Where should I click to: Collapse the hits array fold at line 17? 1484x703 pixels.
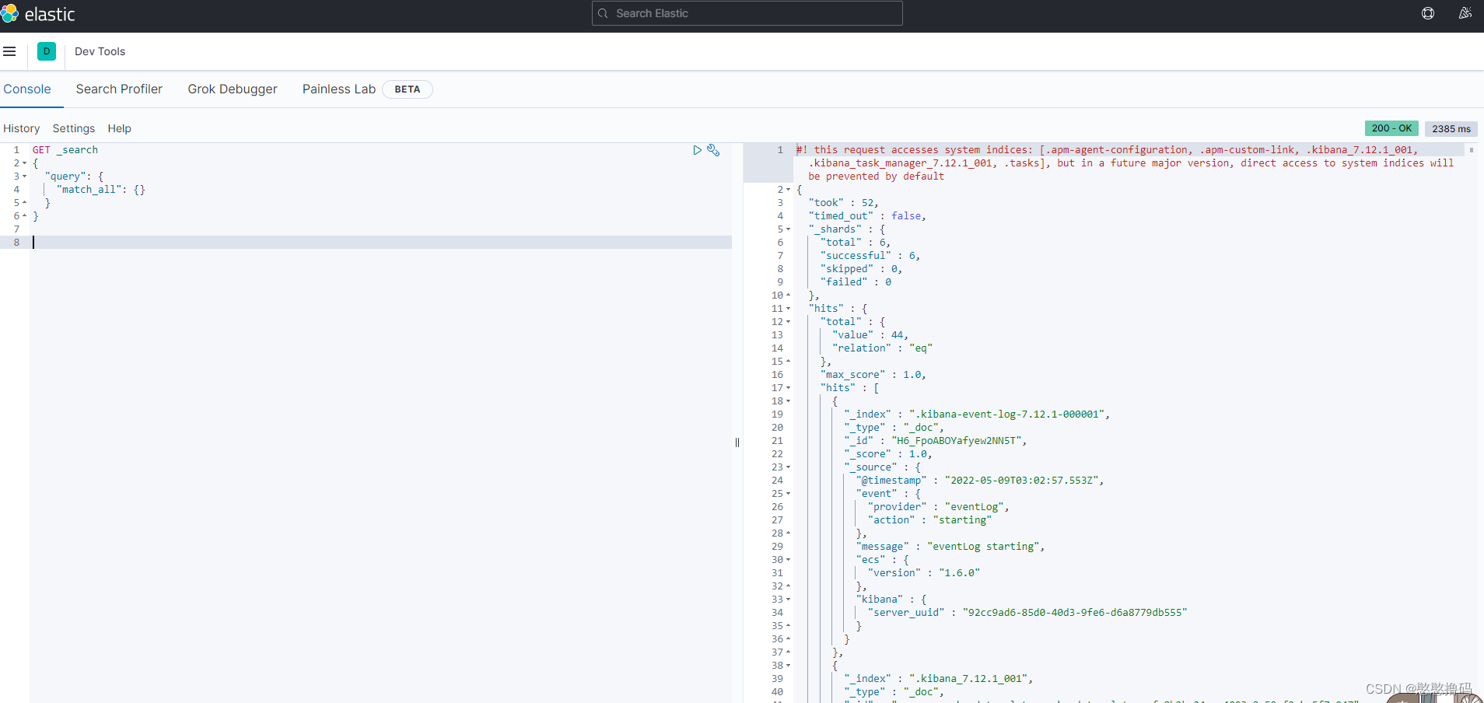point(788,388)
